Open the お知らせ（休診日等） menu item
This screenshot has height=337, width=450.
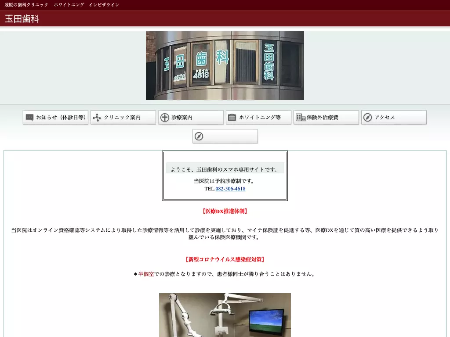pyautogui.click(x=56, y=118)
